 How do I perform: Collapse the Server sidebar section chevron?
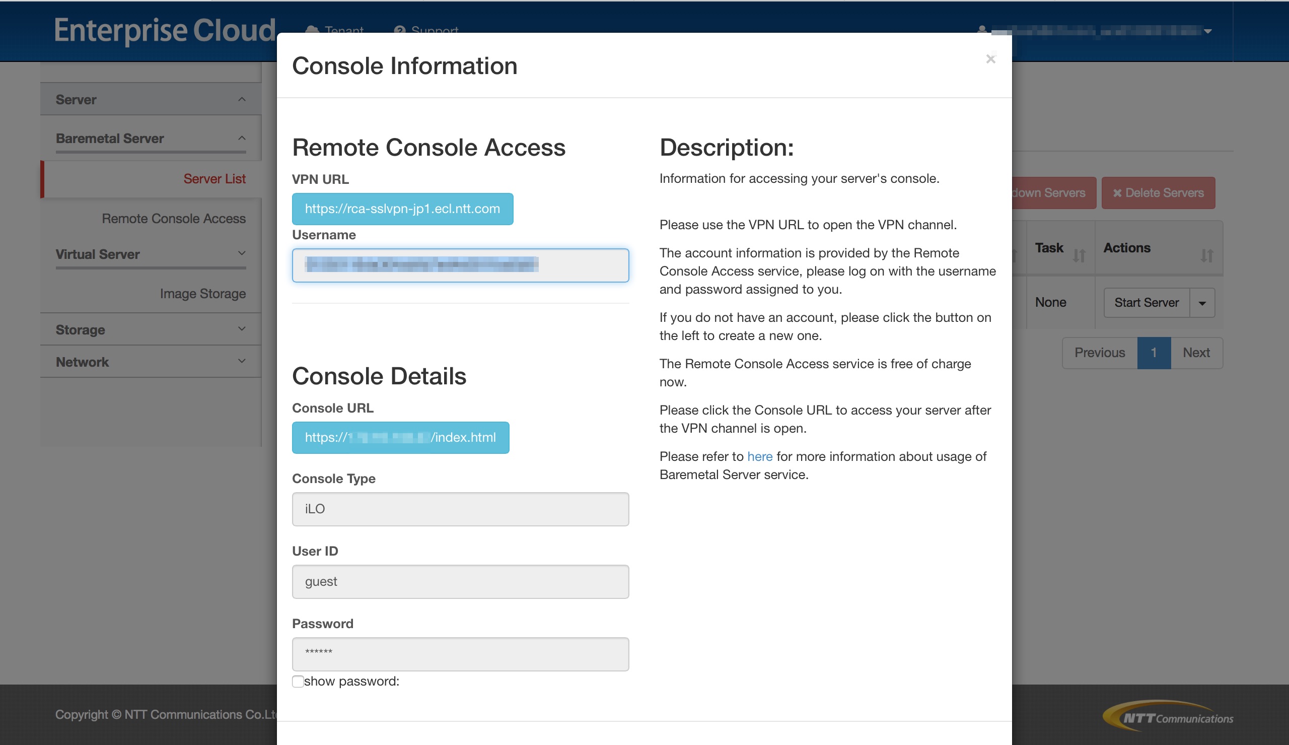pos(242,99)
